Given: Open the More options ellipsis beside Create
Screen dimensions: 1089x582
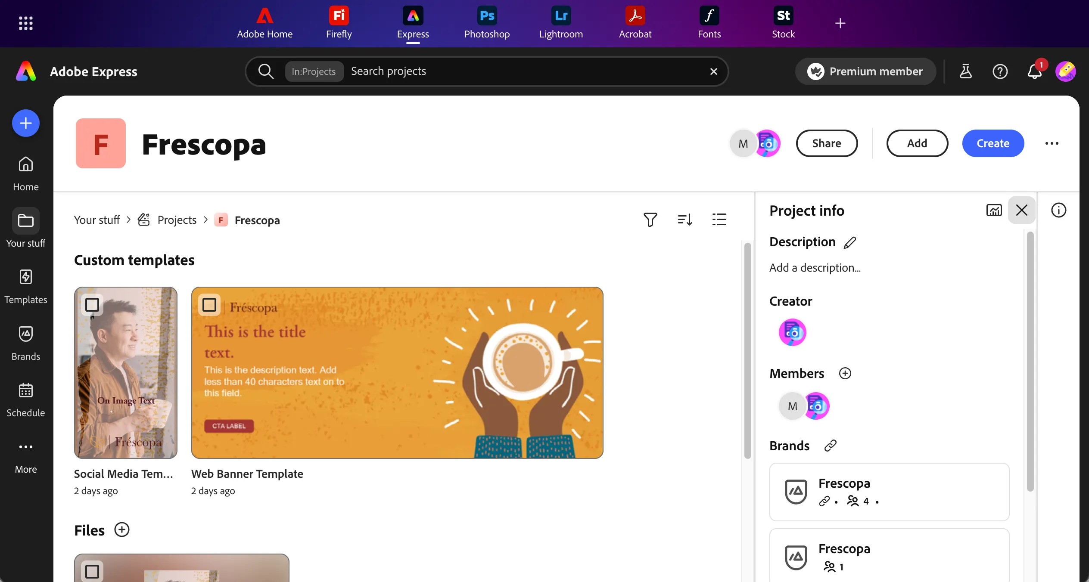Looking at the screenshot, I should [x=1052, y=143].
